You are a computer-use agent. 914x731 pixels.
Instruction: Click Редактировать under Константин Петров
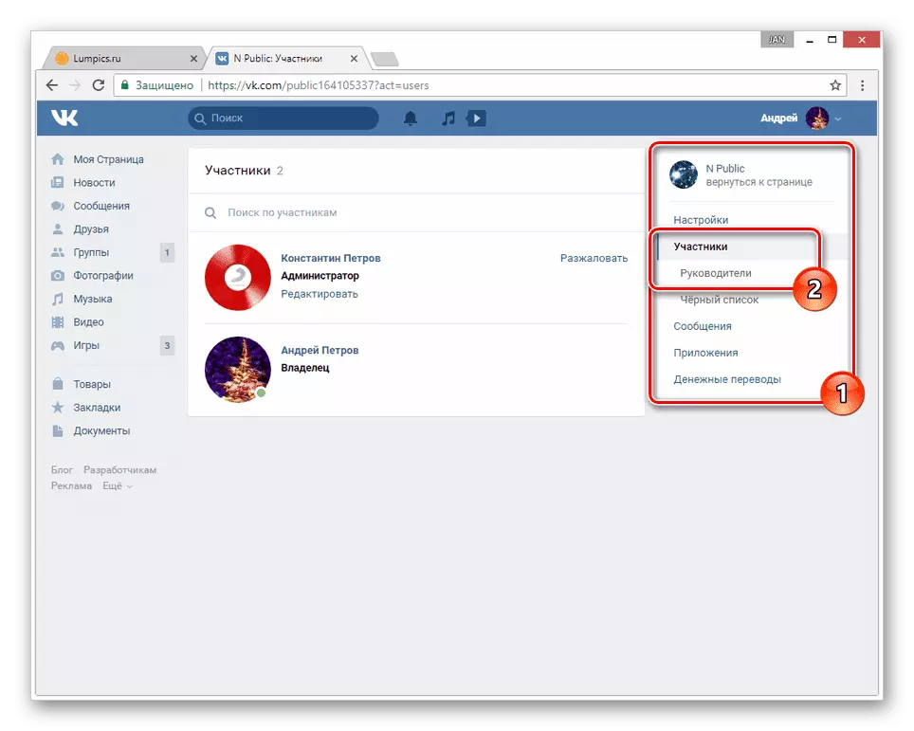coord(320,294)
